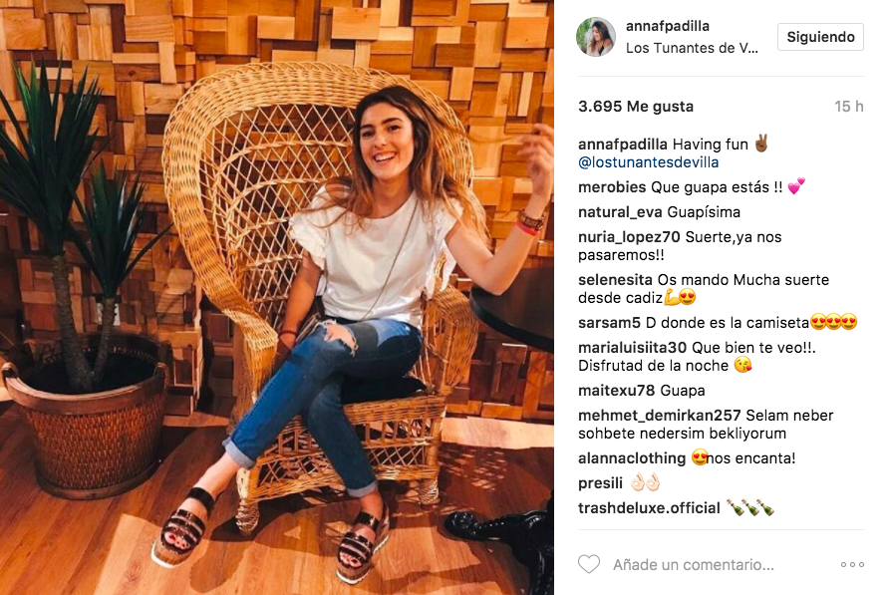Go to sarsam5 commenter profile
The image size is (888, 595).
click(x=609, y=323)
